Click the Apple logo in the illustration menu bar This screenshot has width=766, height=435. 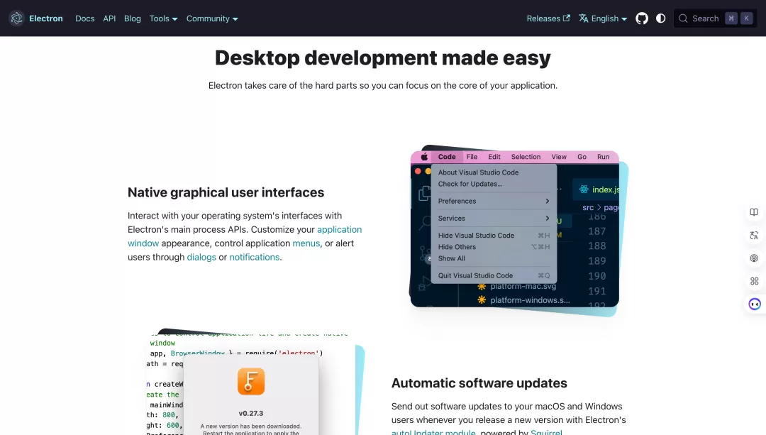pyautogui.click(x=424, y=157)
